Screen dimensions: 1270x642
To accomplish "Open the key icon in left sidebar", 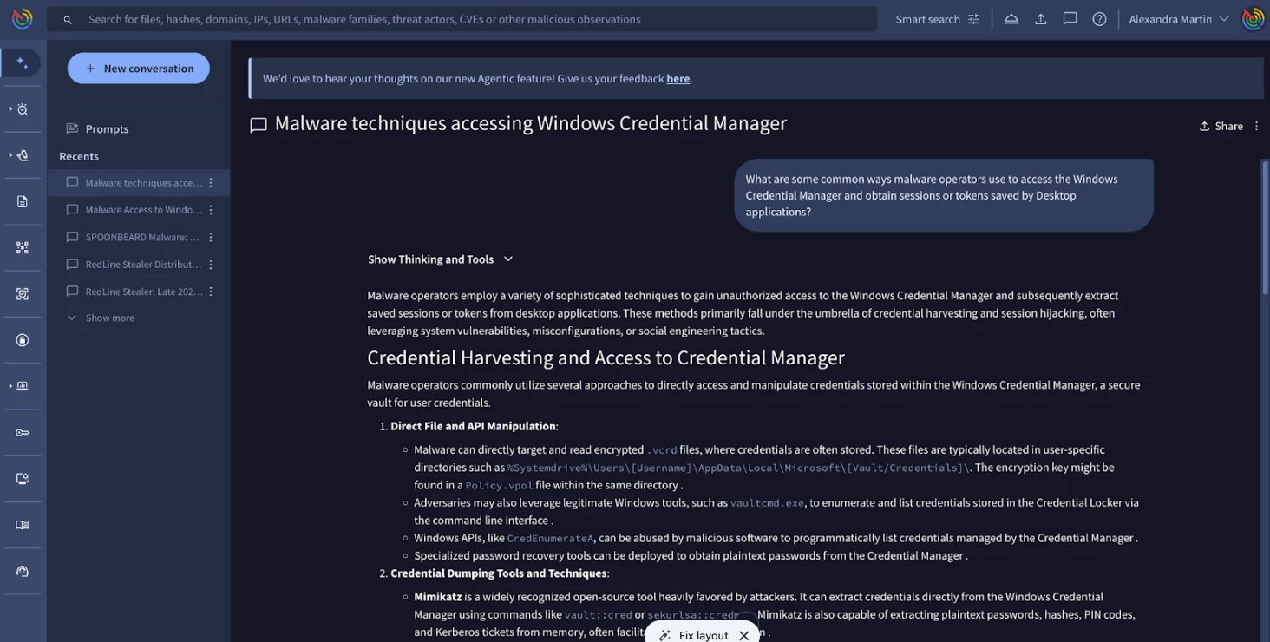I will coord(23,432).
